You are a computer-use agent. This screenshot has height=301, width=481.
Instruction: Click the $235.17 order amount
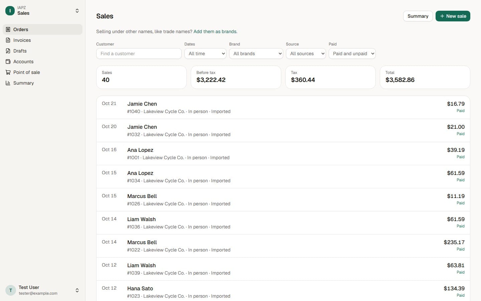[x=454, y=242]
